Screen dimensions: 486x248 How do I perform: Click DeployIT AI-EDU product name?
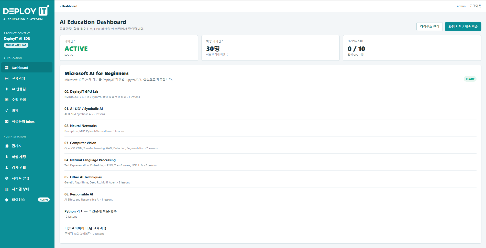point(17,39)
